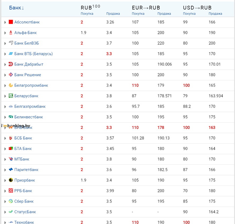Open the МТБанк link
The width and height of the screenshot is (235, 224).
(22, 159)
